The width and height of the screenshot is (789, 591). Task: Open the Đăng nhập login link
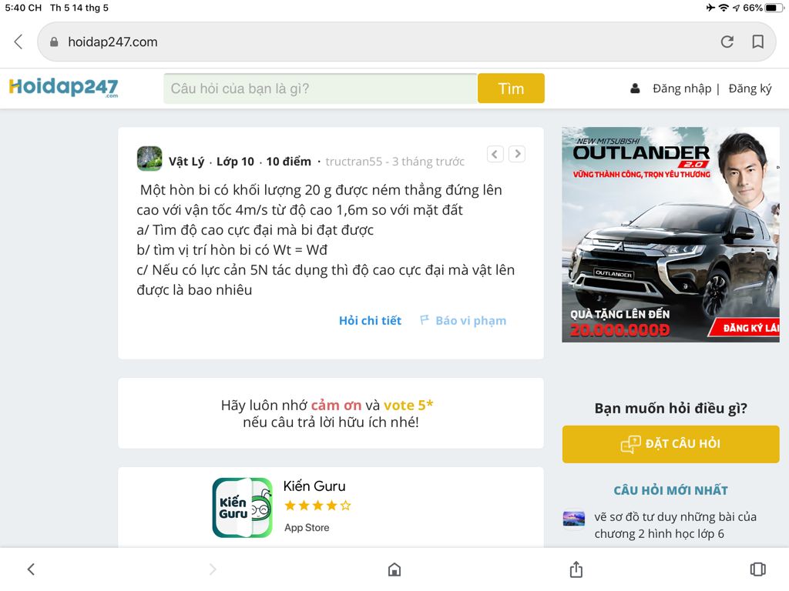coord(682,88)
